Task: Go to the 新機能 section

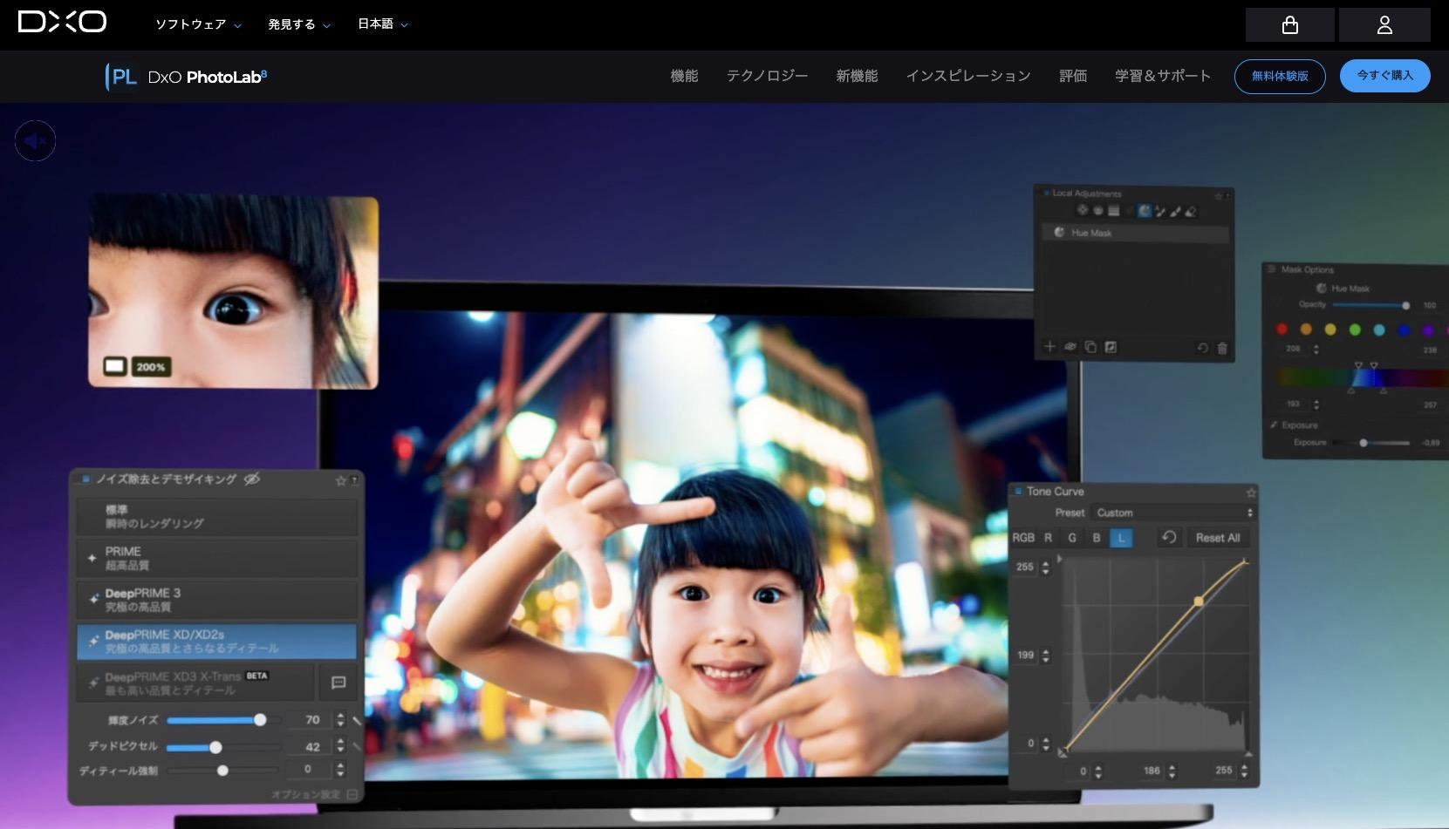Action: point(857,76)
